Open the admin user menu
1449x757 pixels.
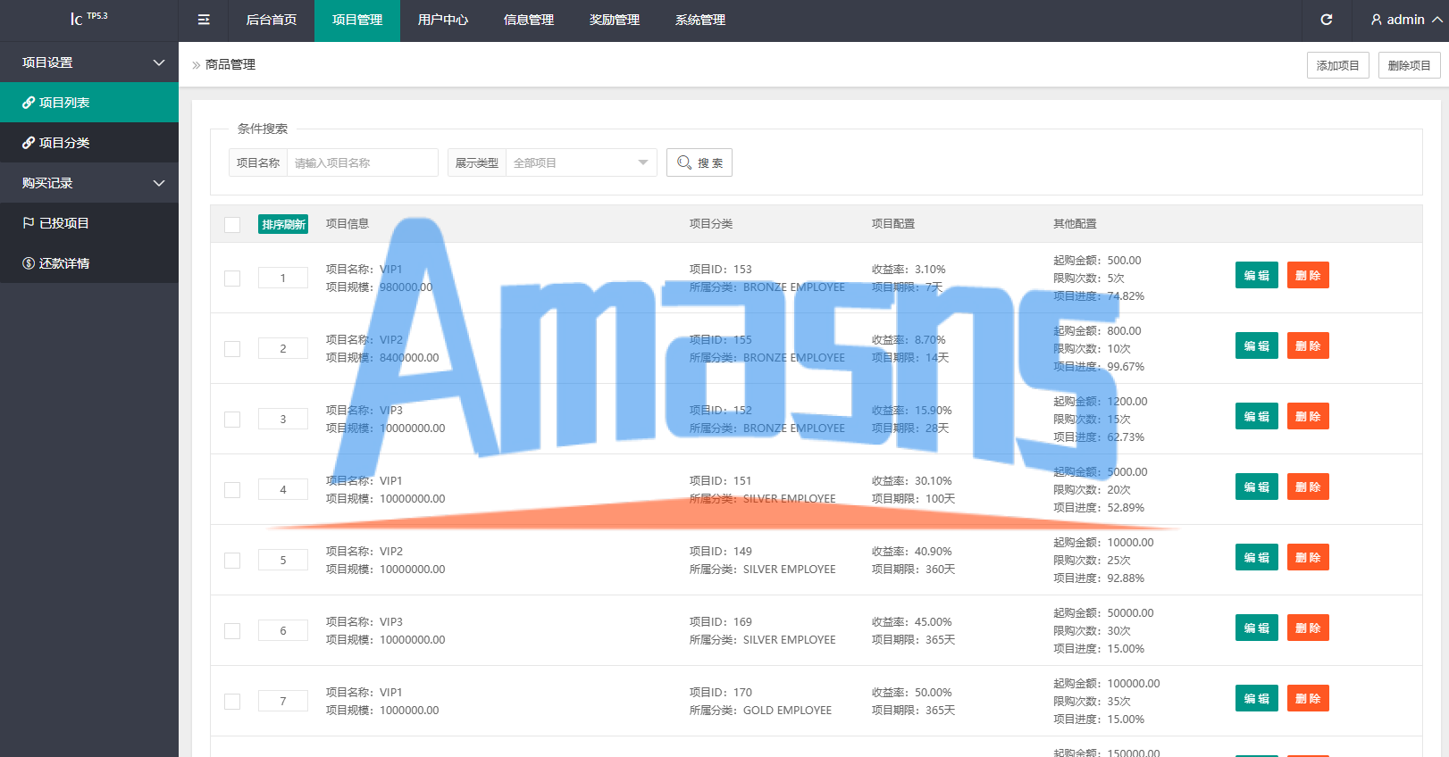point(1406,20)
